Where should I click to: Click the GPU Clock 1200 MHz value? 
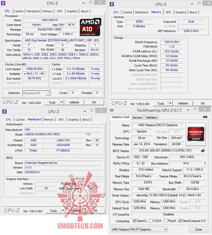tap(140, 202)
